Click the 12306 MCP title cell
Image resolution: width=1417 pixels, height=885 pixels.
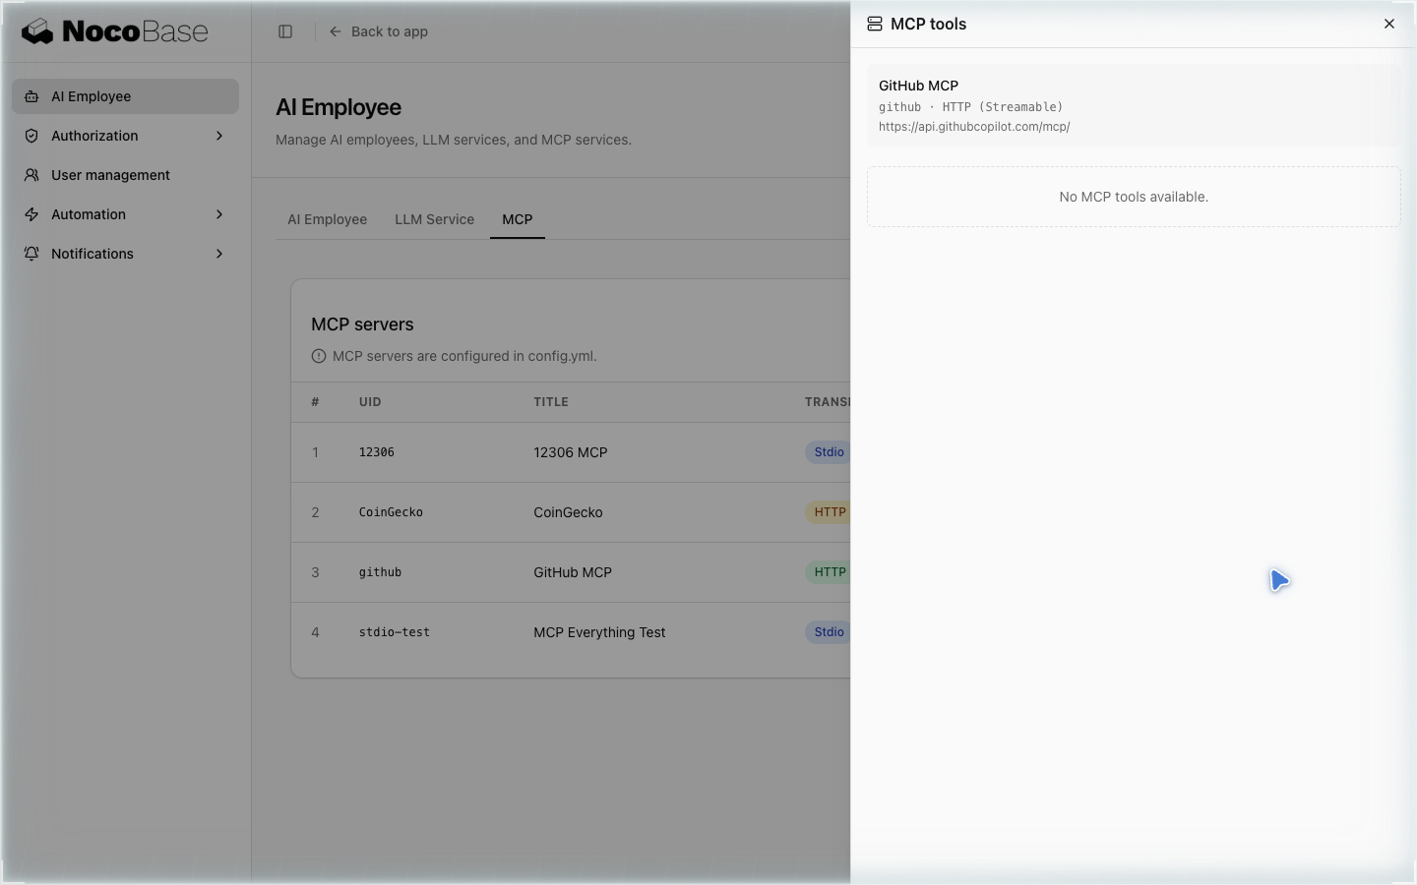[571, 452]
